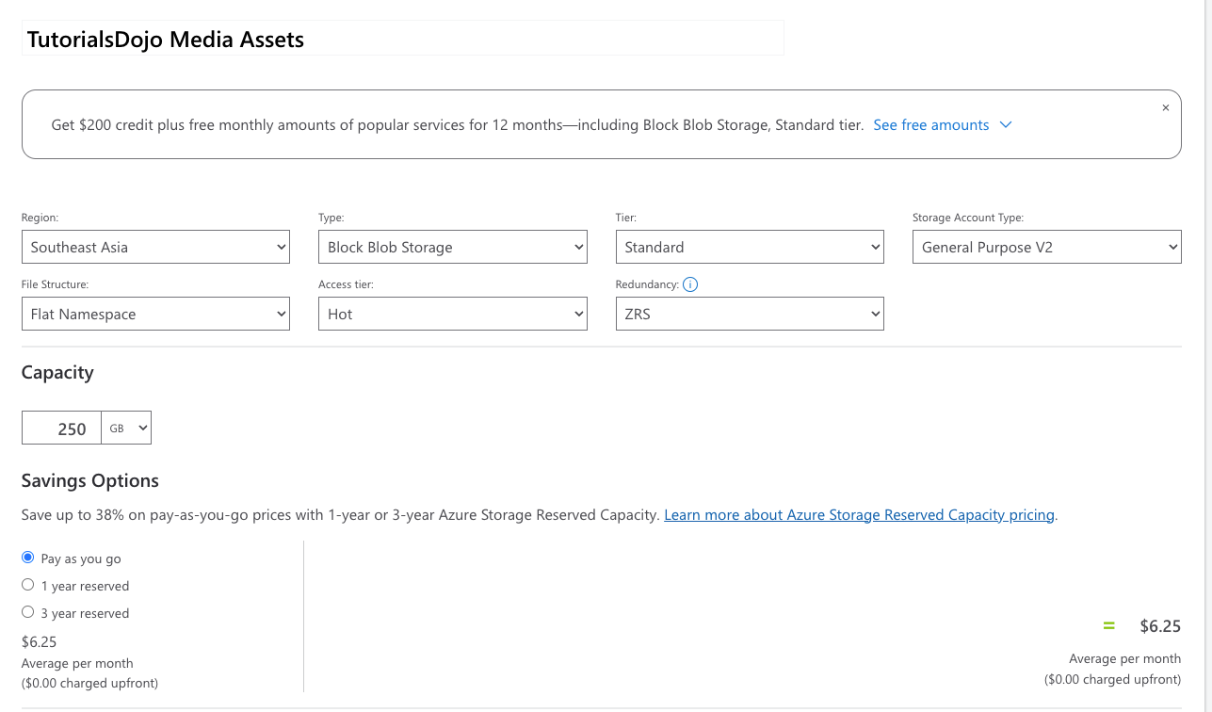Open the Storage Account Type dropdown

1046,247
